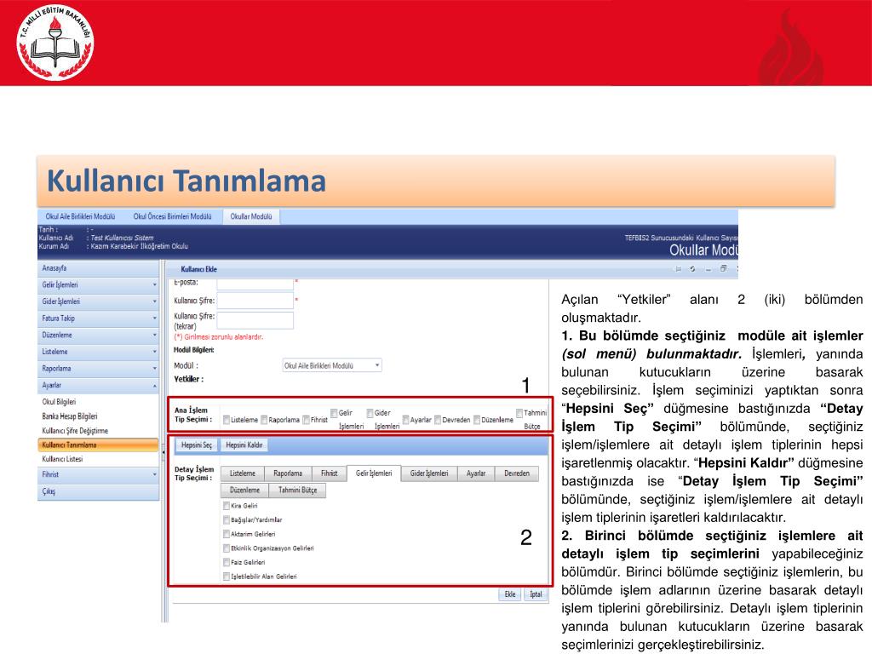The height and width of the screenshot is (654, 872).
Task: Click the pin icon in Kullanıcı Ekle header
Action: (x=678, y=269)
